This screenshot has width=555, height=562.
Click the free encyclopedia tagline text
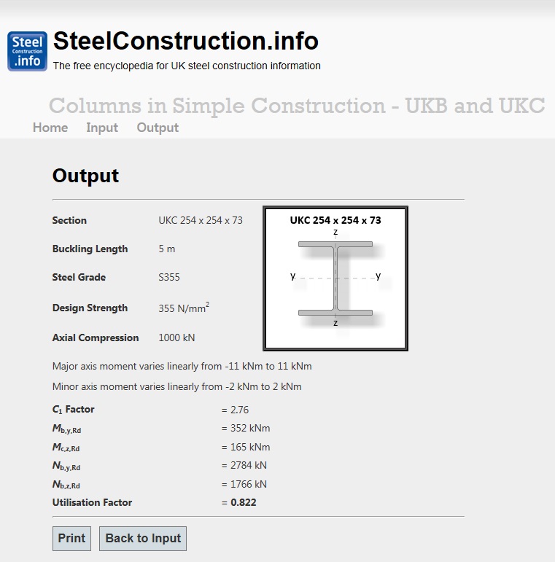point(187,66)
